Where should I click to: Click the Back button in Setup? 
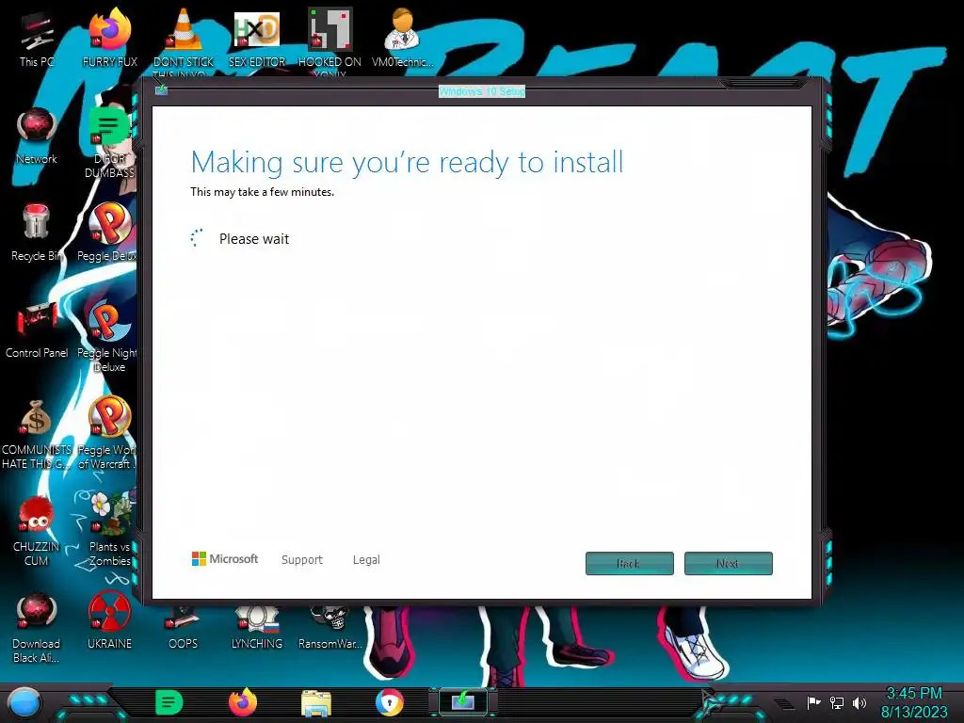(630, 563)
